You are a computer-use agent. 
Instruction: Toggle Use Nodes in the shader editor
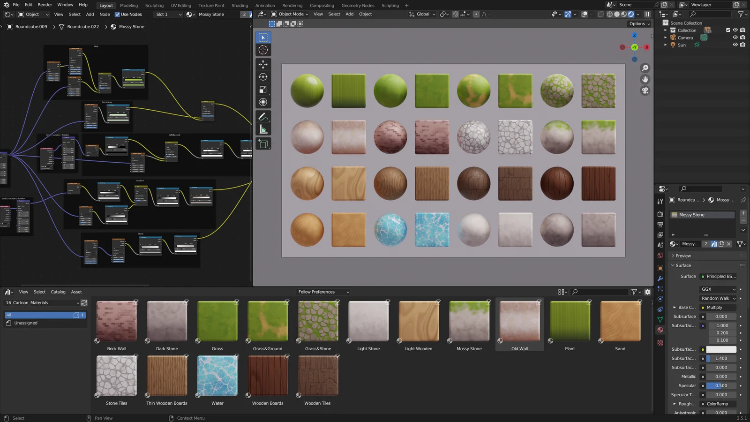pyautogui.click(x=117, y=14)
